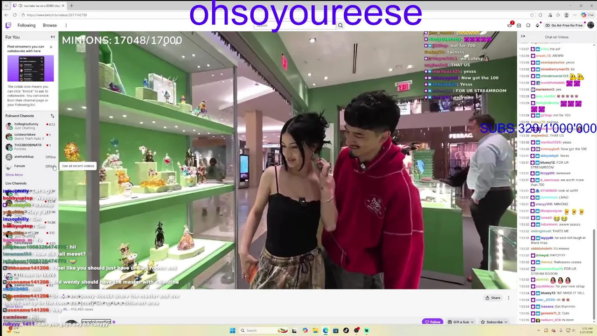The height and width of the screenshot is (336, 597).
Task: Open the Twitch home logo
Action: tap(8, 25)
